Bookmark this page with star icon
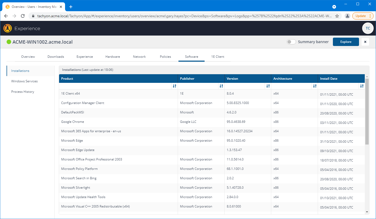The width and height of the screenshot is (376, 219). point(337,16)
